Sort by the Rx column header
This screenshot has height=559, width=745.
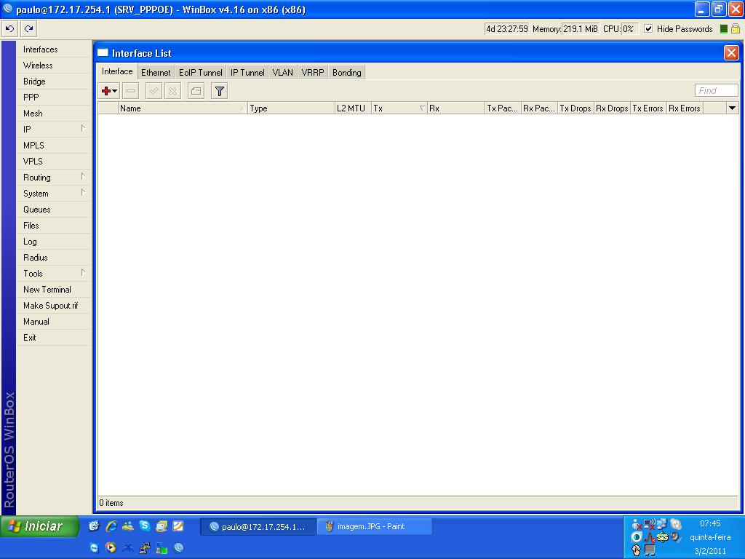pos(455,108)
